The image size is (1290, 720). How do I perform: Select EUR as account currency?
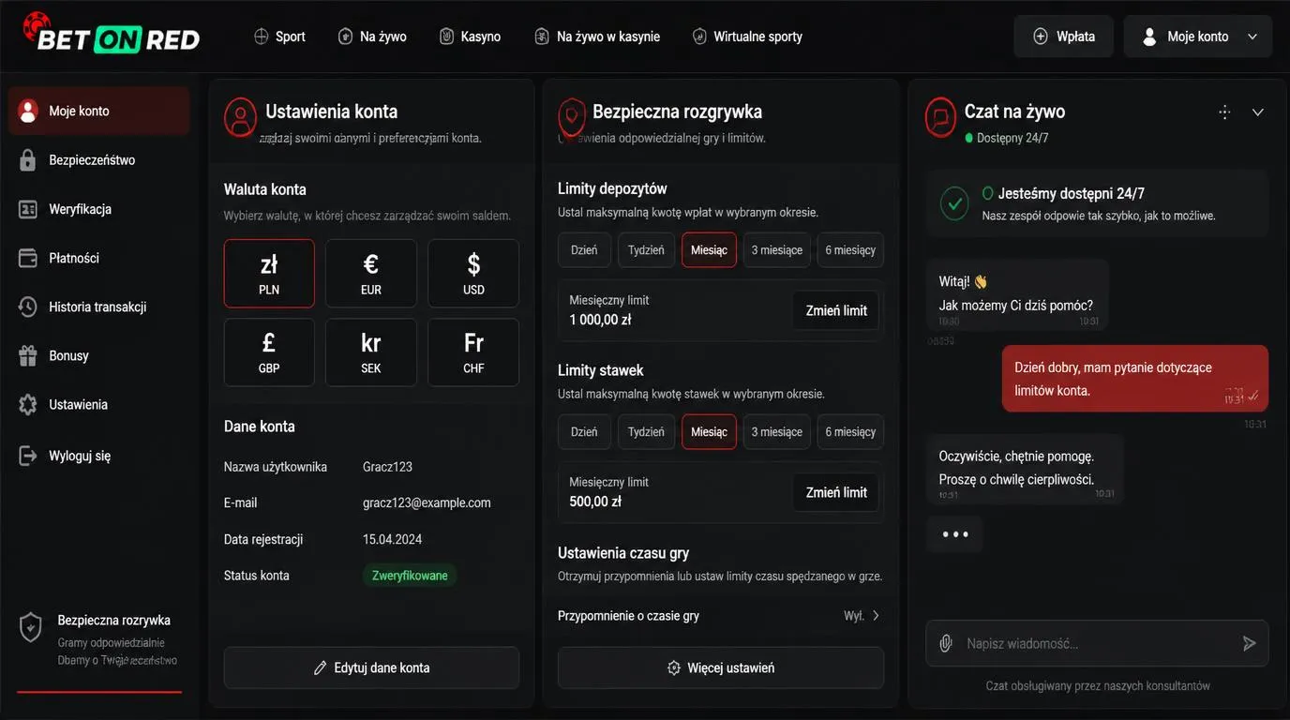tap(371, 273)
